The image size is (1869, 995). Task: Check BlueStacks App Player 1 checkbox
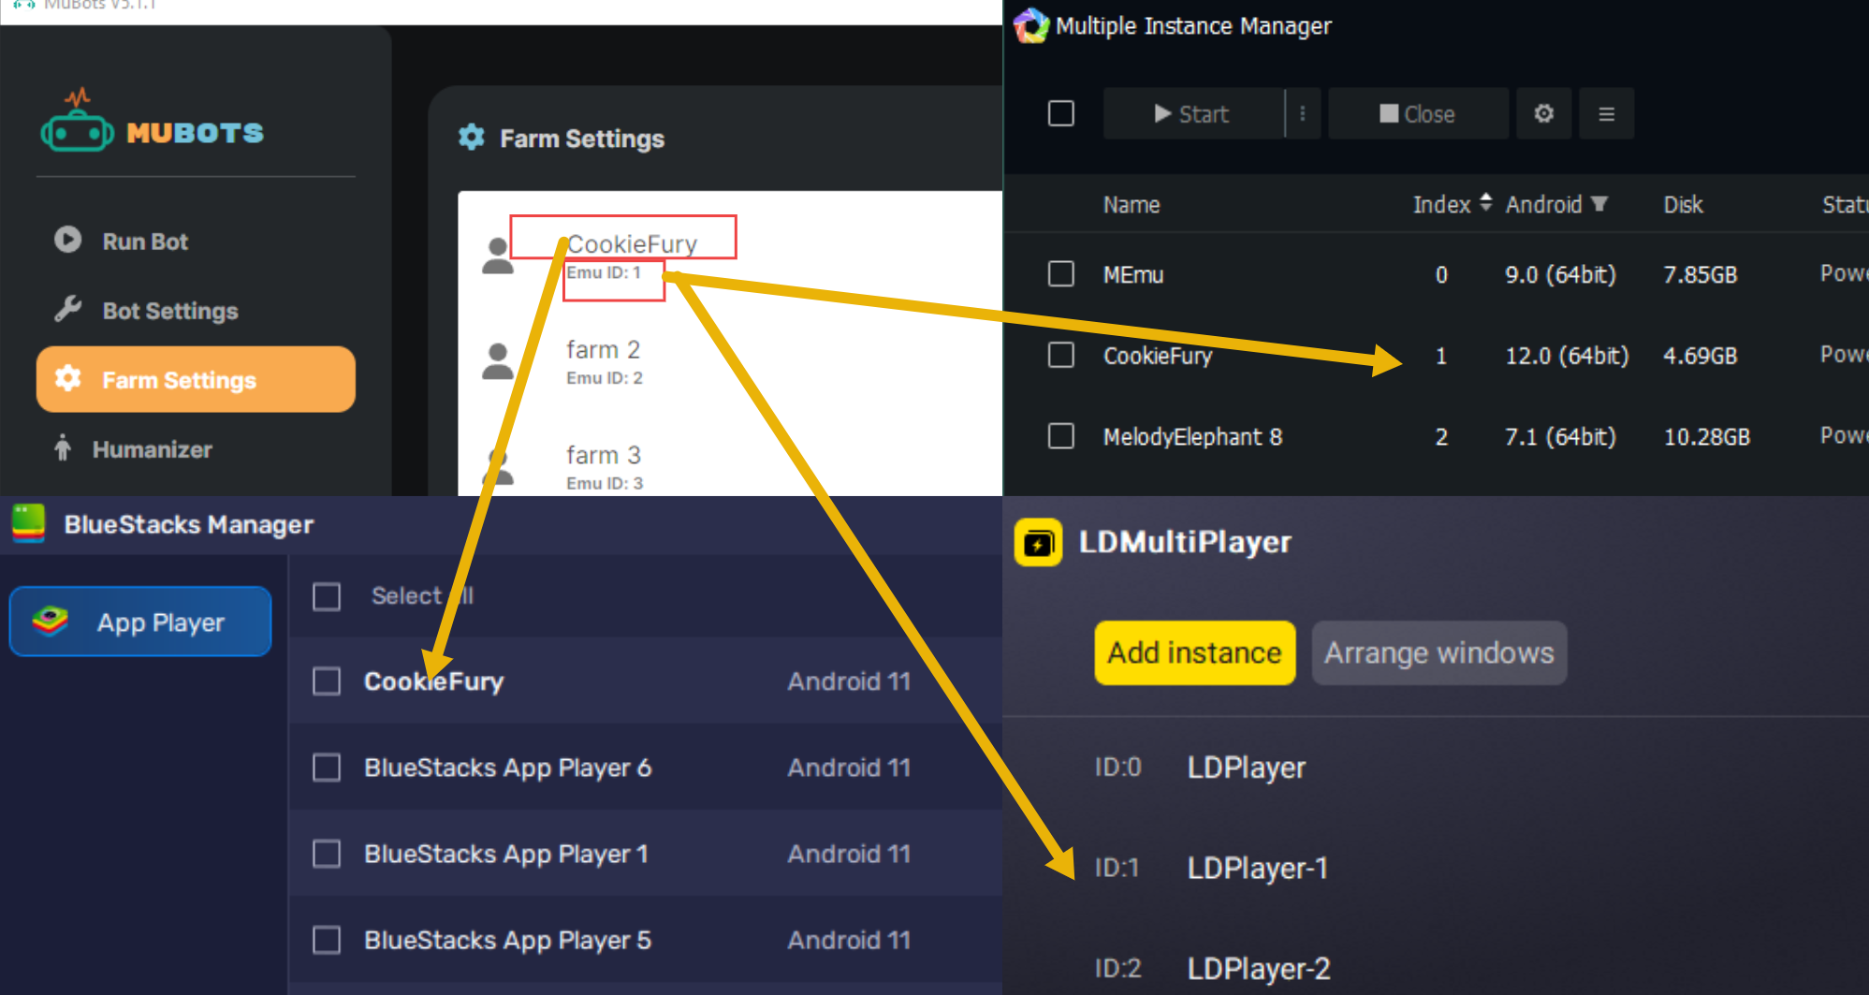[326, 854]
